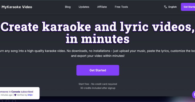Click the stripe link in the notification
Screen dimensions: 195x102
tap(30, 95)
